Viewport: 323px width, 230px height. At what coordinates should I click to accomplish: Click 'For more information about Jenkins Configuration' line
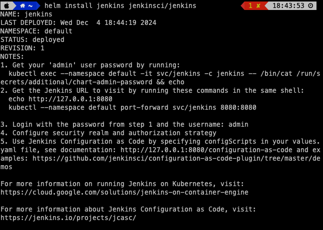128,209
